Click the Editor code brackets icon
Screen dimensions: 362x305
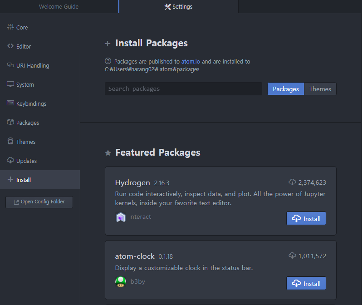10,46
